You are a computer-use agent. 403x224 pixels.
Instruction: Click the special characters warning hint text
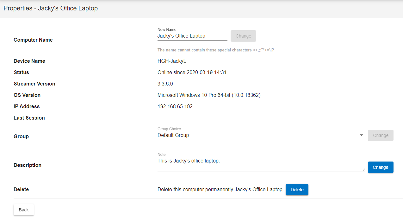216,50
